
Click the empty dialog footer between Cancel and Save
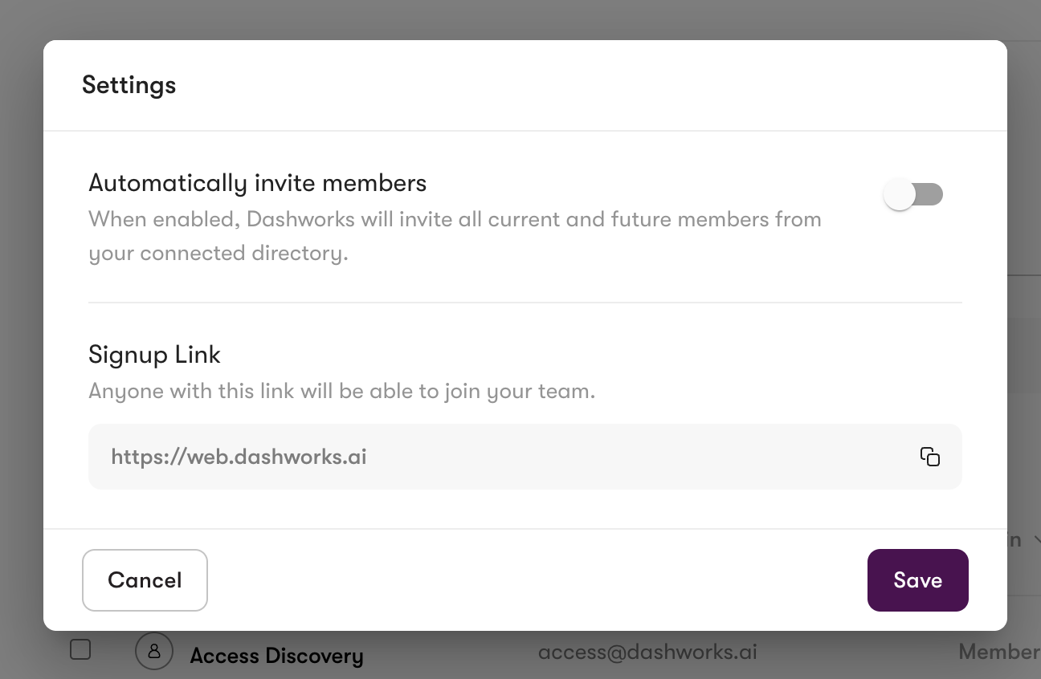[x=537, y=580]
